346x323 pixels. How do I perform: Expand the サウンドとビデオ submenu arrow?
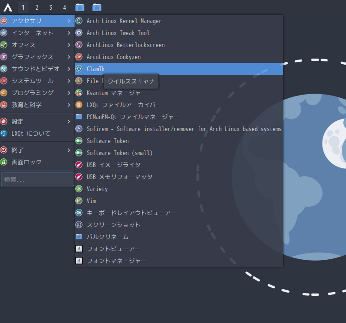coord(69,69)
